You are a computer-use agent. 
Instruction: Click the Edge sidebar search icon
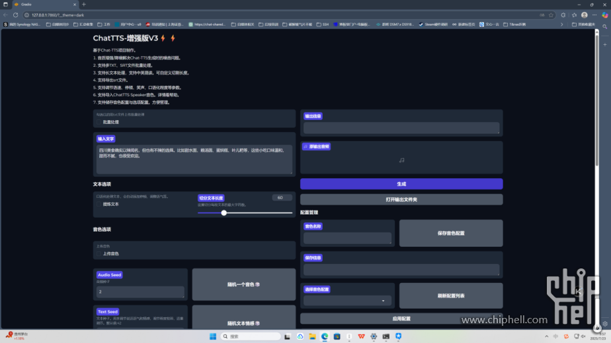click(605, 26)
